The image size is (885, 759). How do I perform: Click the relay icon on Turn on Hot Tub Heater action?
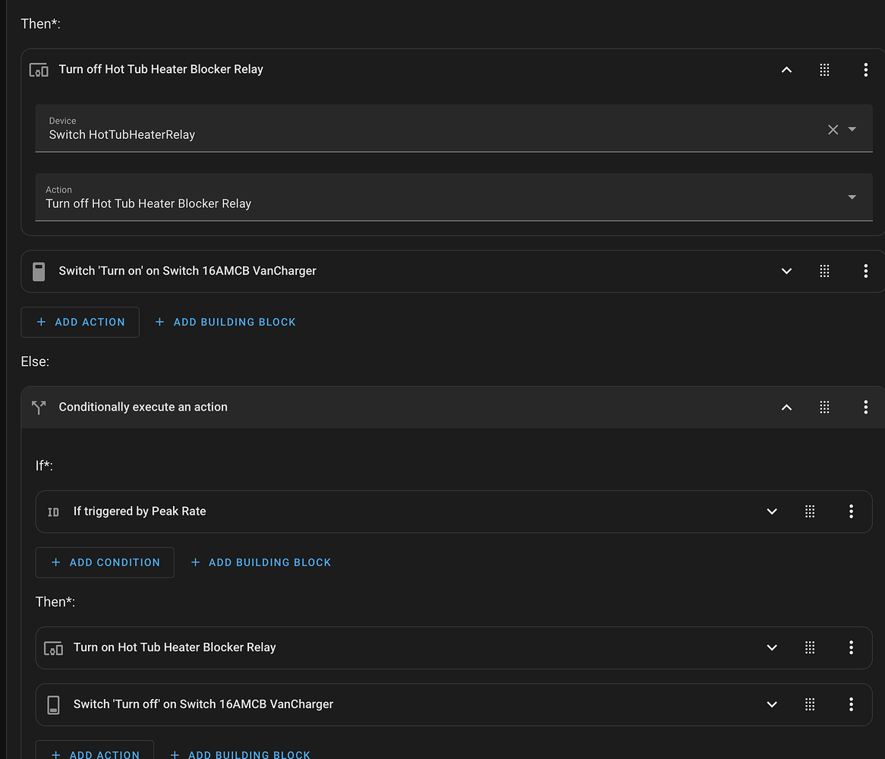pos(53,647)
